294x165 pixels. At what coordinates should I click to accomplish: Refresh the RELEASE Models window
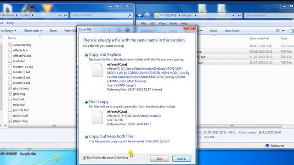tap(239, 15)
